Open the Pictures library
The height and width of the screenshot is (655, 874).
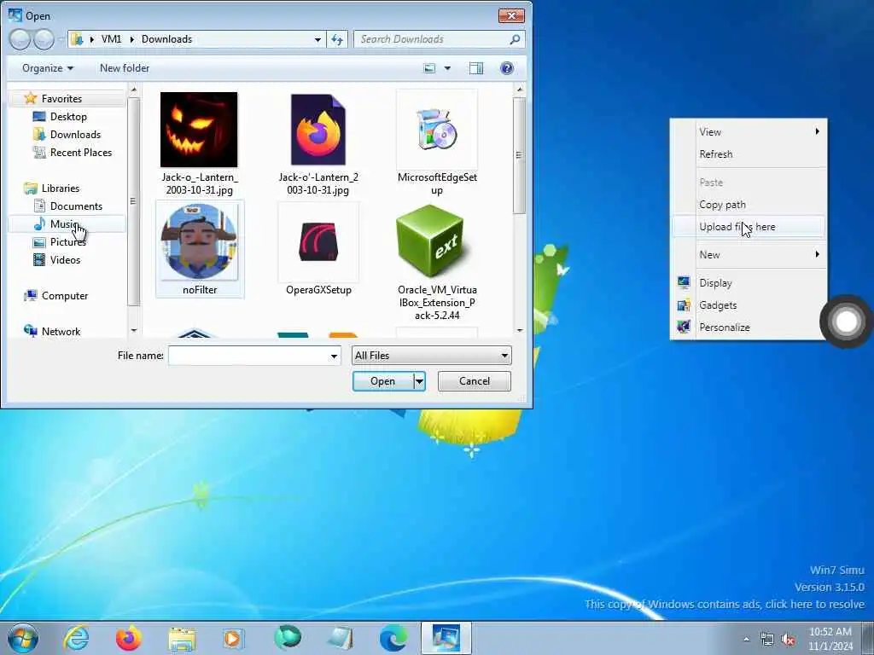click(x=67, y=241)
